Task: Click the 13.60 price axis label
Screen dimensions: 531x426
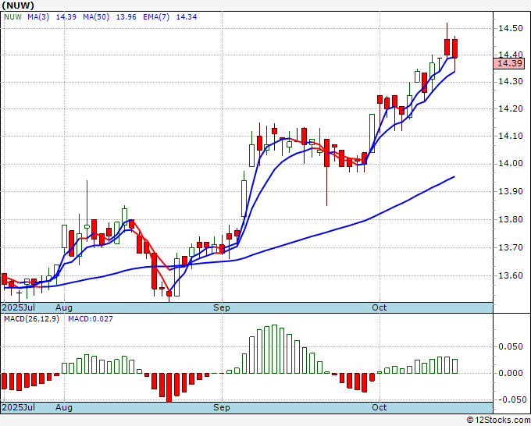Action: pos(511,275)
